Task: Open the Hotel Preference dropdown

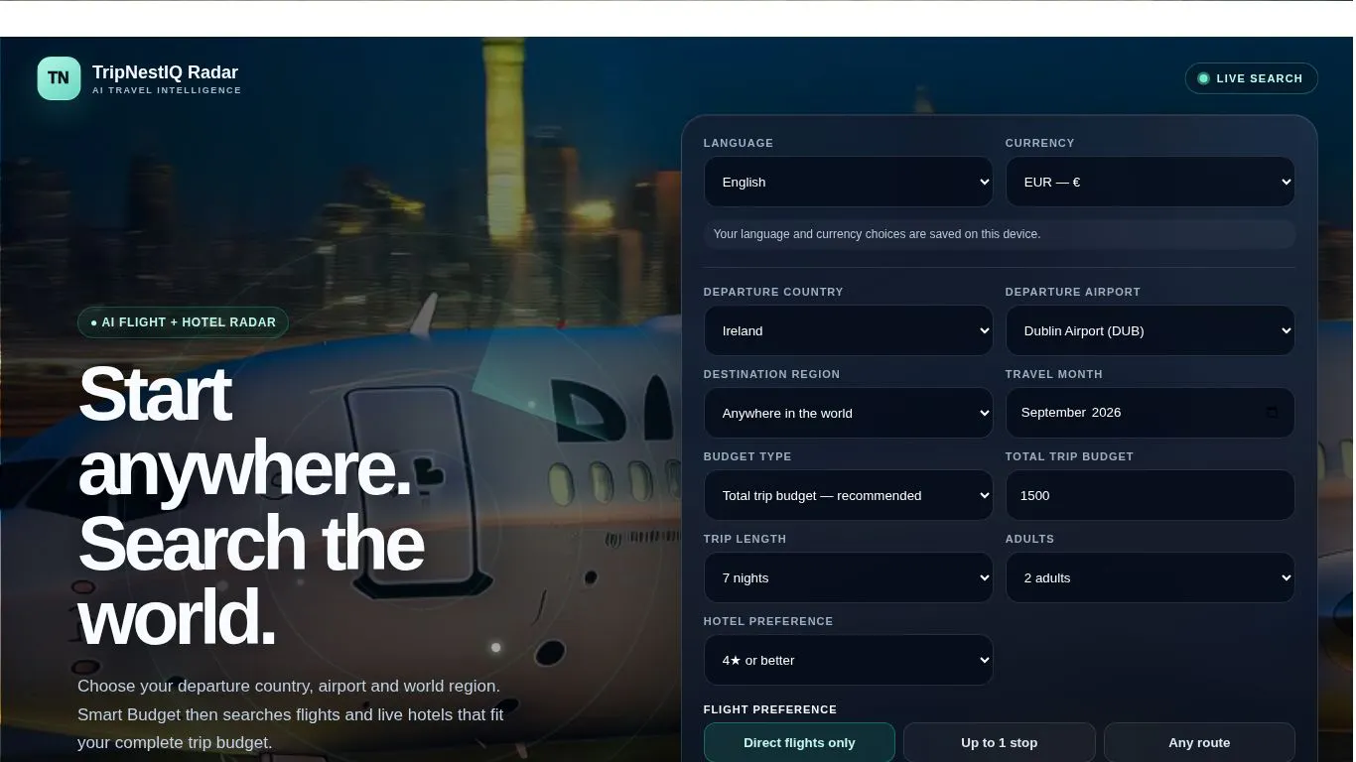Action: click(x=848, y=660)
